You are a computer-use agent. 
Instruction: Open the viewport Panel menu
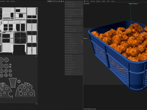113,1
